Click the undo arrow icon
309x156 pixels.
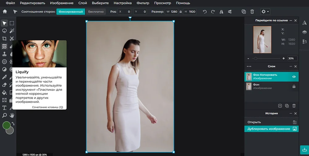[x=205, y=12]
